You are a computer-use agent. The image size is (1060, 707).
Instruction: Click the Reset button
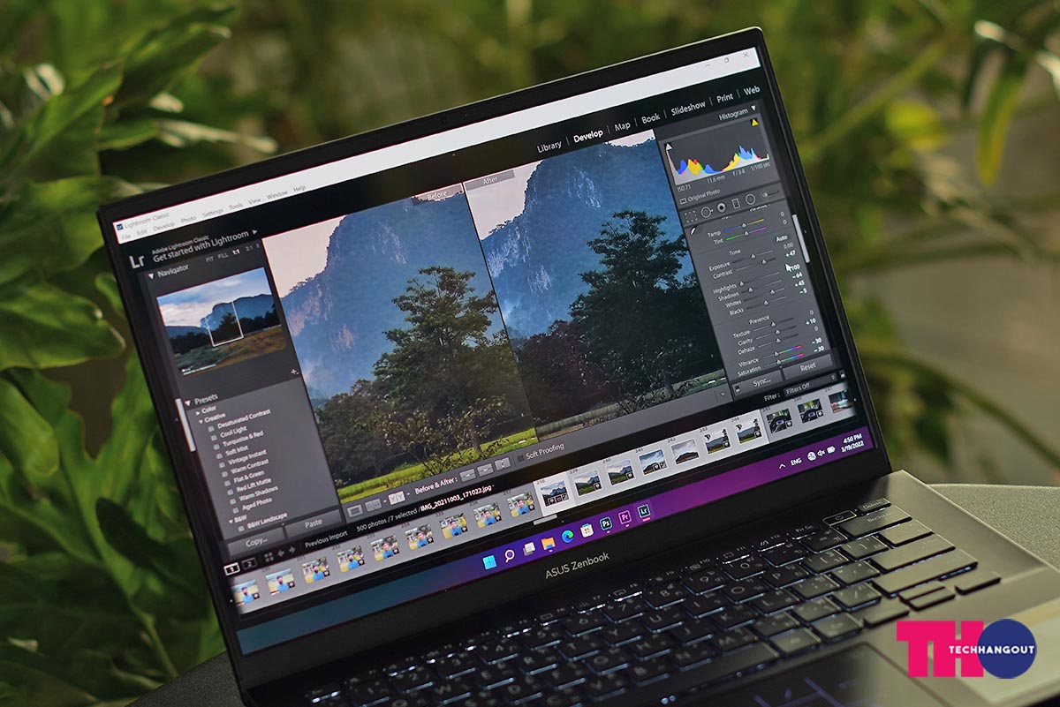point(808,367)
